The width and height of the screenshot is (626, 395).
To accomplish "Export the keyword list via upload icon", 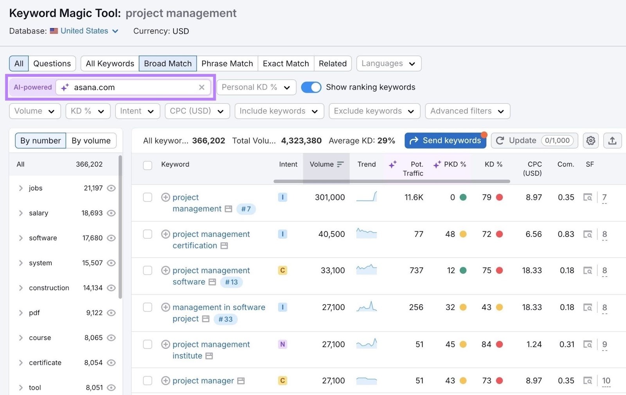I will (613, 140).
